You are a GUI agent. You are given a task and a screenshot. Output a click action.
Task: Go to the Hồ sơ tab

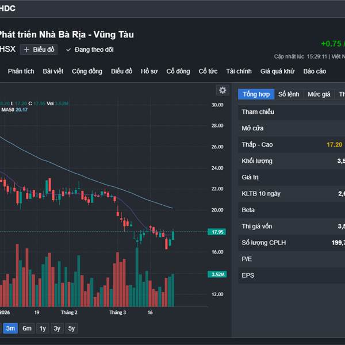149,71
